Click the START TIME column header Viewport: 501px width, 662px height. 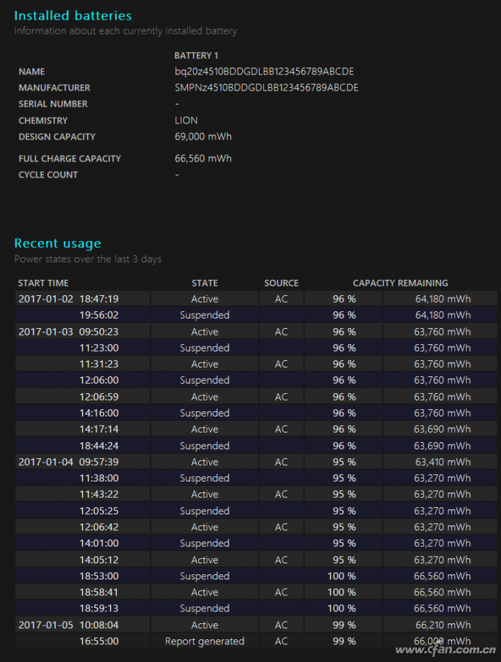pos(43,284)
